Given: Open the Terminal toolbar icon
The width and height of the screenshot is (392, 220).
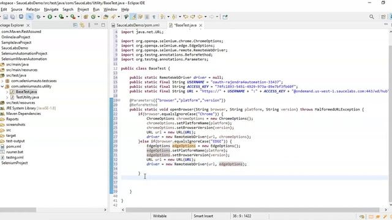Looking at the screenshot, I should pos(21,17).
